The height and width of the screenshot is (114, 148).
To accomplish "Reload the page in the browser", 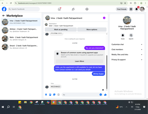I will pos(11,3).
